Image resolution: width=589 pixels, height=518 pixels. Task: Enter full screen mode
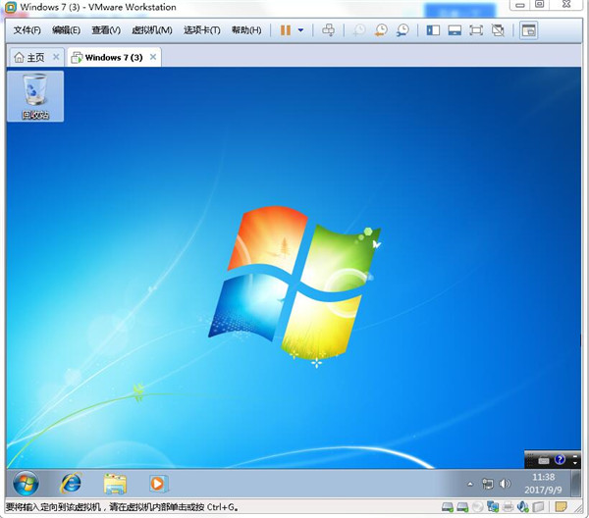[x=476, y=30]
